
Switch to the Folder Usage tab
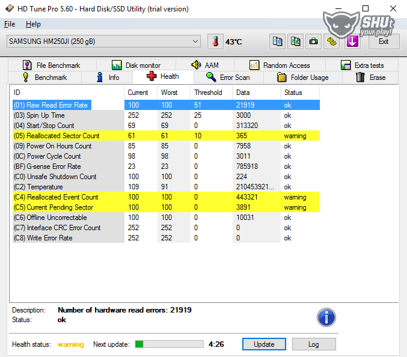click(x=303, y=78)
